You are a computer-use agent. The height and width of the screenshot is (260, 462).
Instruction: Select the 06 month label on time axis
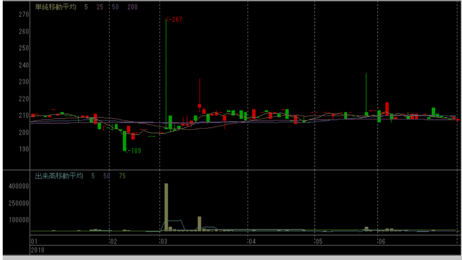click(381, 242)
